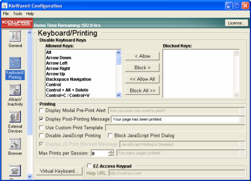The image size is (251, 181).
Task: Click post-printing message field spinner arrows
Action: 242,119
